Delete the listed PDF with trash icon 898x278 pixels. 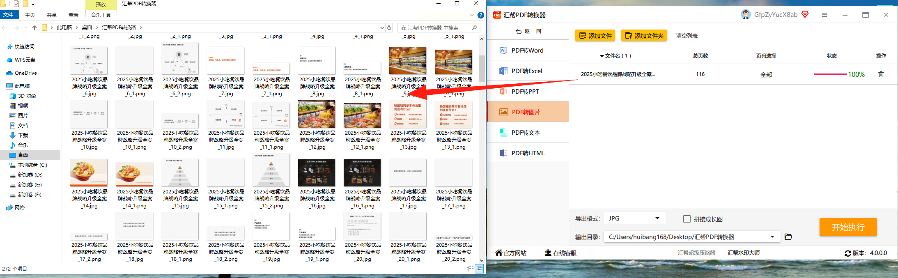pos(881,74)
